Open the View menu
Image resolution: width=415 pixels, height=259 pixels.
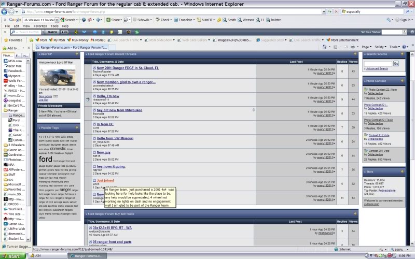click(26, 26)
